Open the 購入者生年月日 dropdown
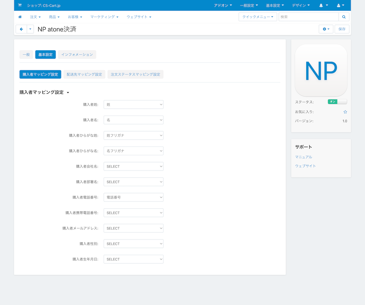This screenshot has width=365, height=305. [133, 259]
